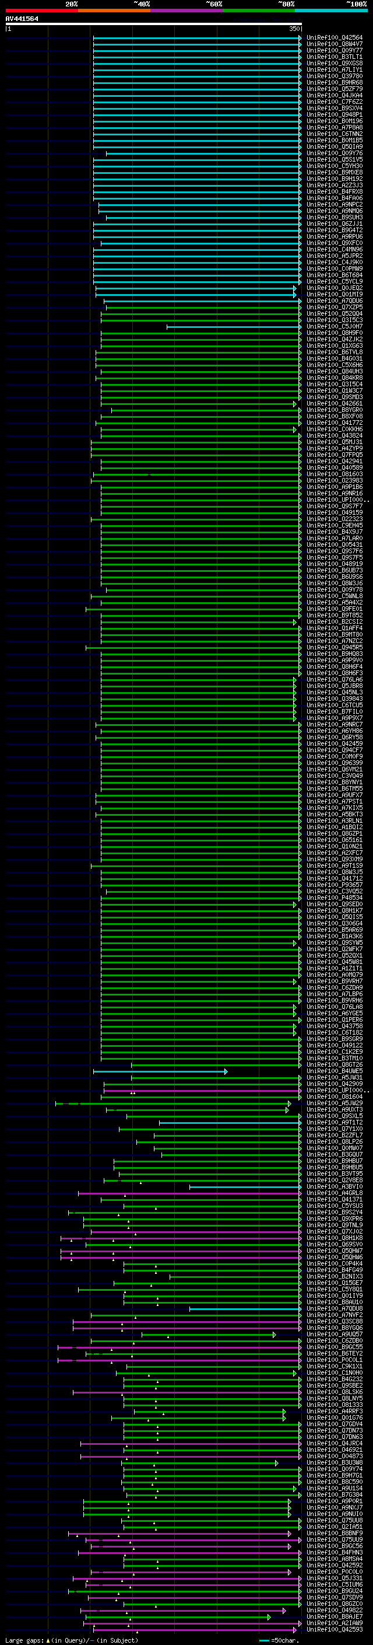Open hit UniRef100_B3TLT1

(x=335, y=57)
